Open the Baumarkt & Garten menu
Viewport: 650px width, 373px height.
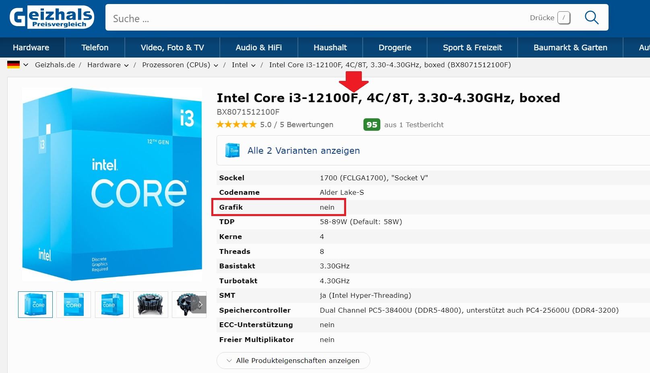pos(570,47)
